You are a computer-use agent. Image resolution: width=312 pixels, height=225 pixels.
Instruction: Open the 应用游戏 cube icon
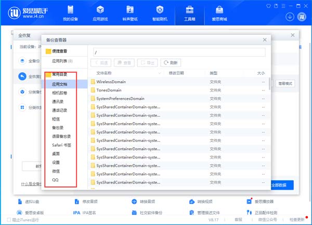pos(100,9)
